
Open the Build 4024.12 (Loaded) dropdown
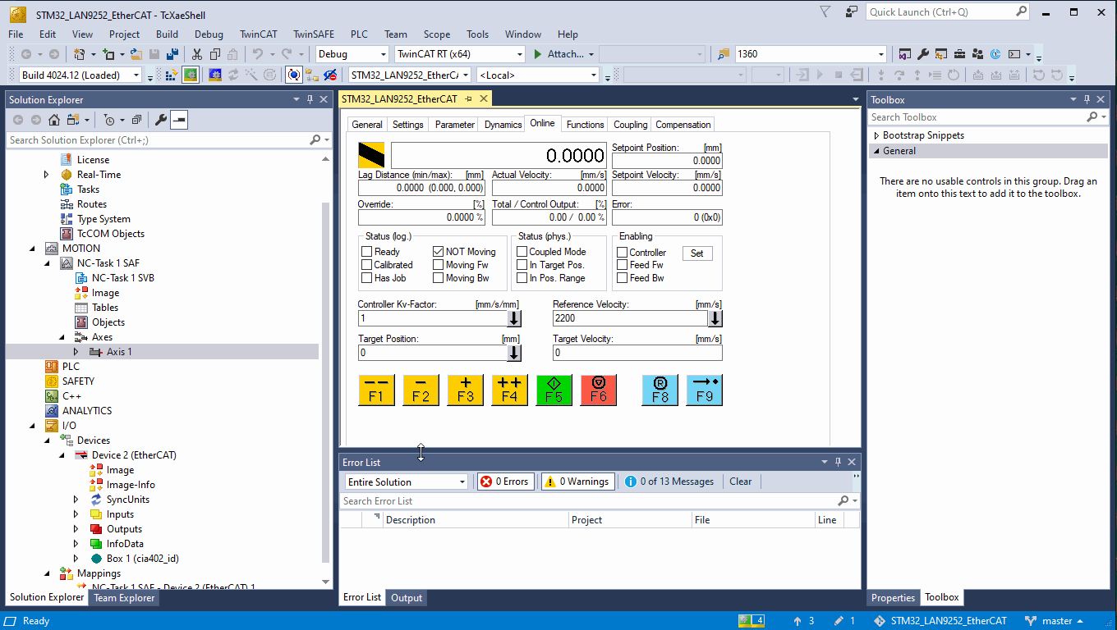tap(81, 75)
